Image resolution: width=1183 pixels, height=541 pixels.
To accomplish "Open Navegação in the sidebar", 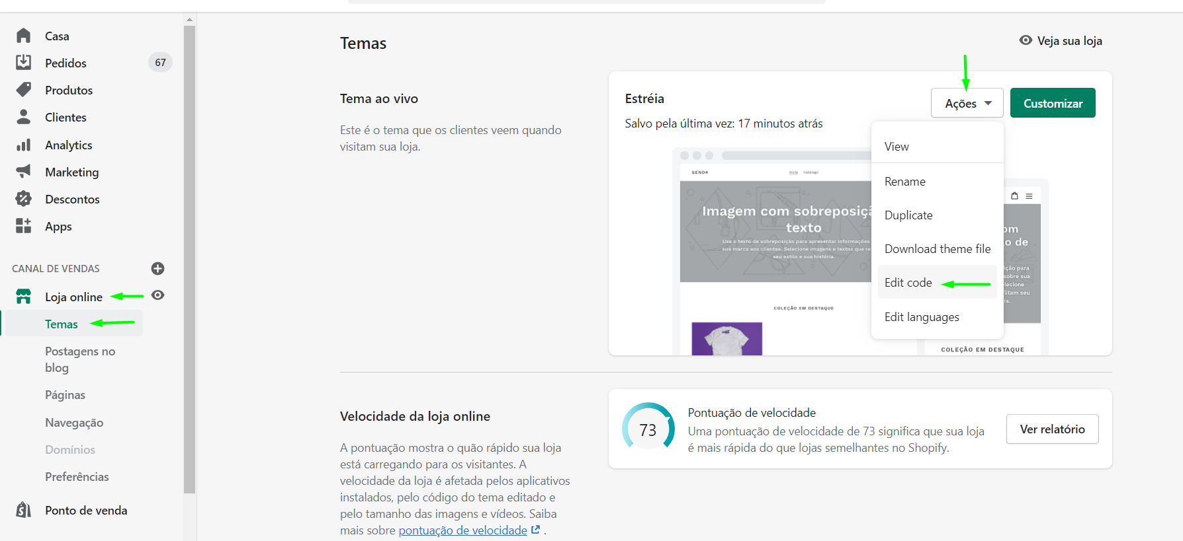I will tap(74, 423).
